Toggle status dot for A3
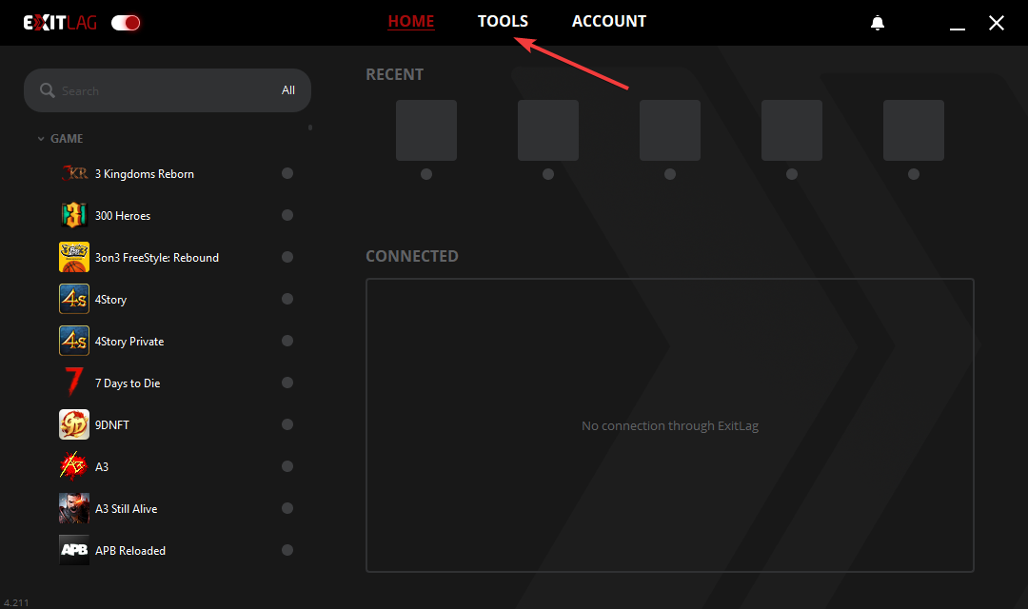 click(287, 466)
